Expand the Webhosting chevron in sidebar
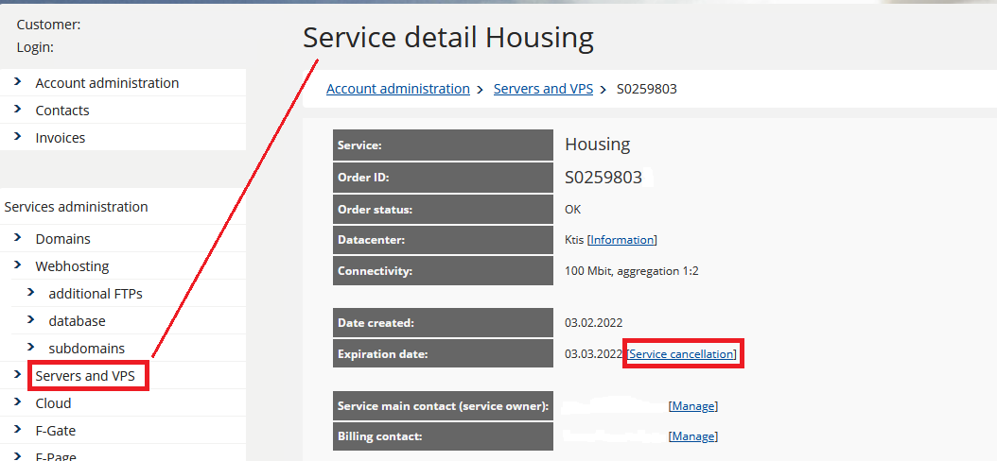 click(17, 265)
